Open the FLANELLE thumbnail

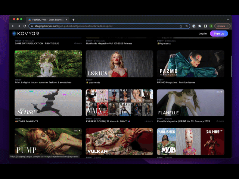click(x=190, y=103)
